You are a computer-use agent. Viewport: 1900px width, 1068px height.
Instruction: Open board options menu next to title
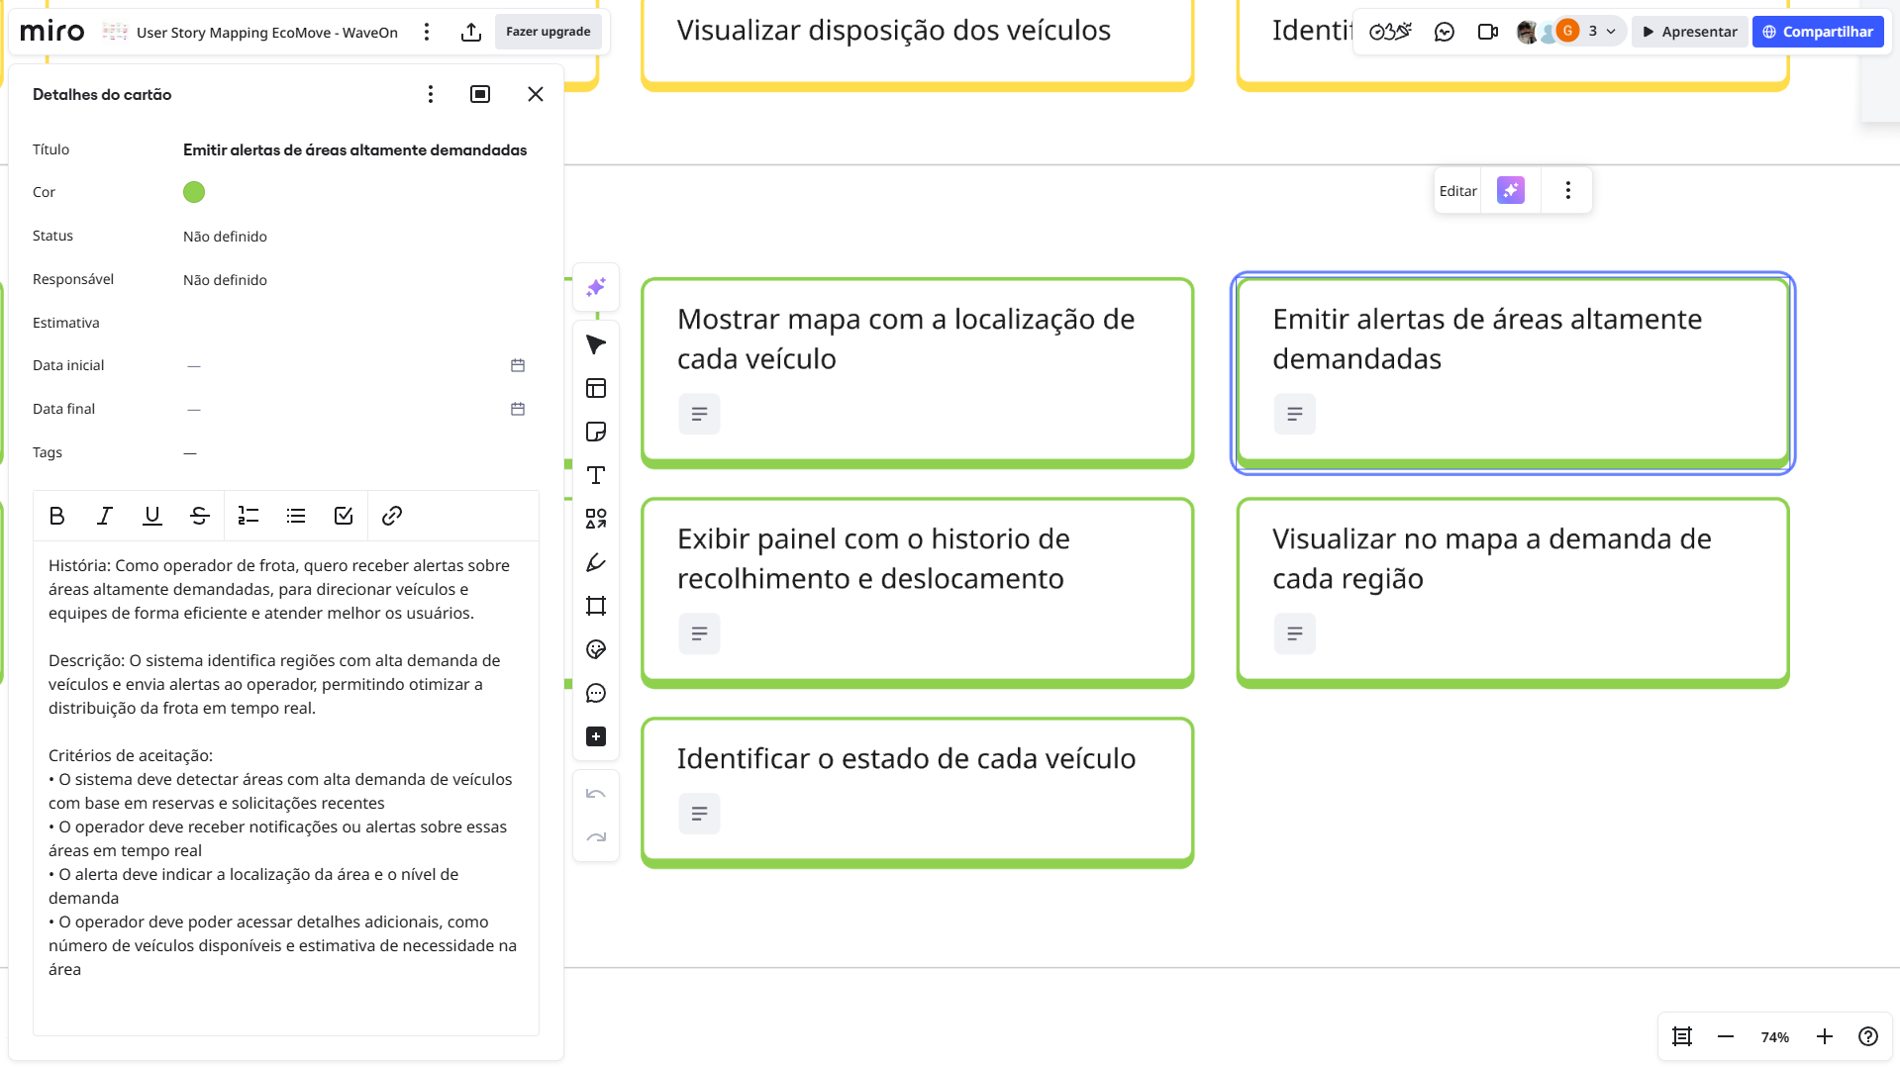[427, 32]
